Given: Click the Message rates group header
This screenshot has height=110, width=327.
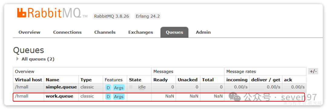Looking at the screenshot, I should pos(241,71).
